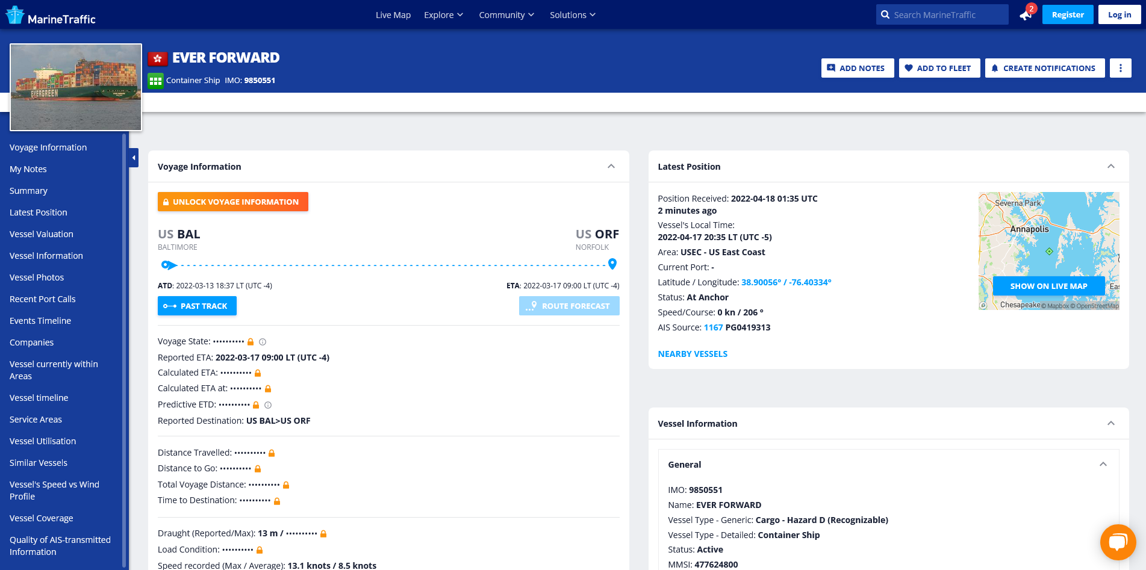Viewport: 1146px width, 570px height.
Task: Click UNLOCK VOYAGE INFORMATION button
Action: pyautogui.click(x=233, y=202)
